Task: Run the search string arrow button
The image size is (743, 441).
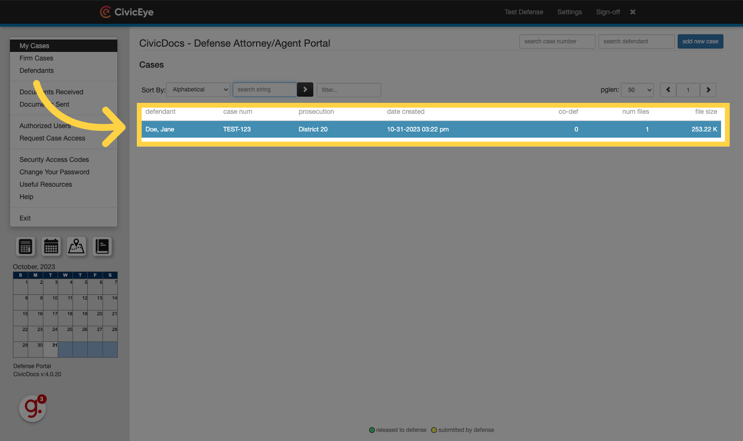Action: point(305,90)
